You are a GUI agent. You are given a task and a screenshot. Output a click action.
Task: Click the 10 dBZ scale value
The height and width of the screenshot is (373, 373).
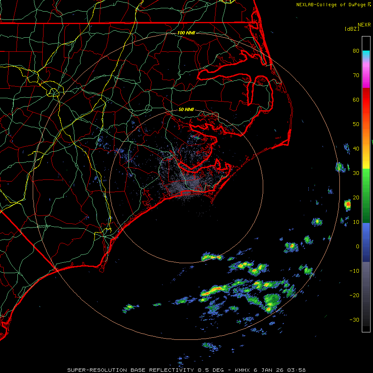(356, 222)
